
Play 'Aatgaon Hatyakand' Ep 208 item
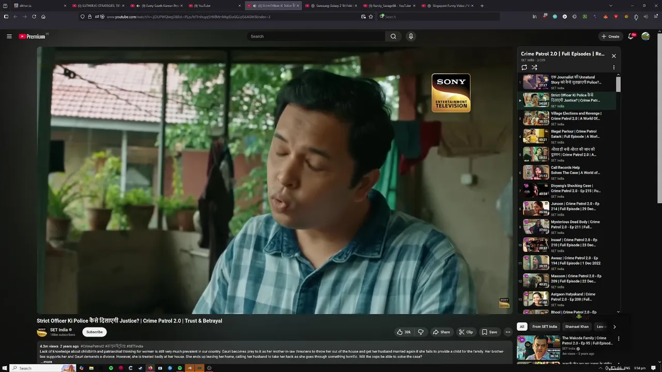[568, 299]
